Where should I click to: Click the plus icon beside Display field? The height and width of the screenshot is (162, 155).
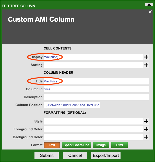click(146, 57)
